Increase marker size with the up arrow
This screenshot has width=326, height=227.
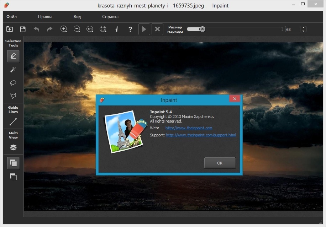pyautogui.click(x=304, y=28)
